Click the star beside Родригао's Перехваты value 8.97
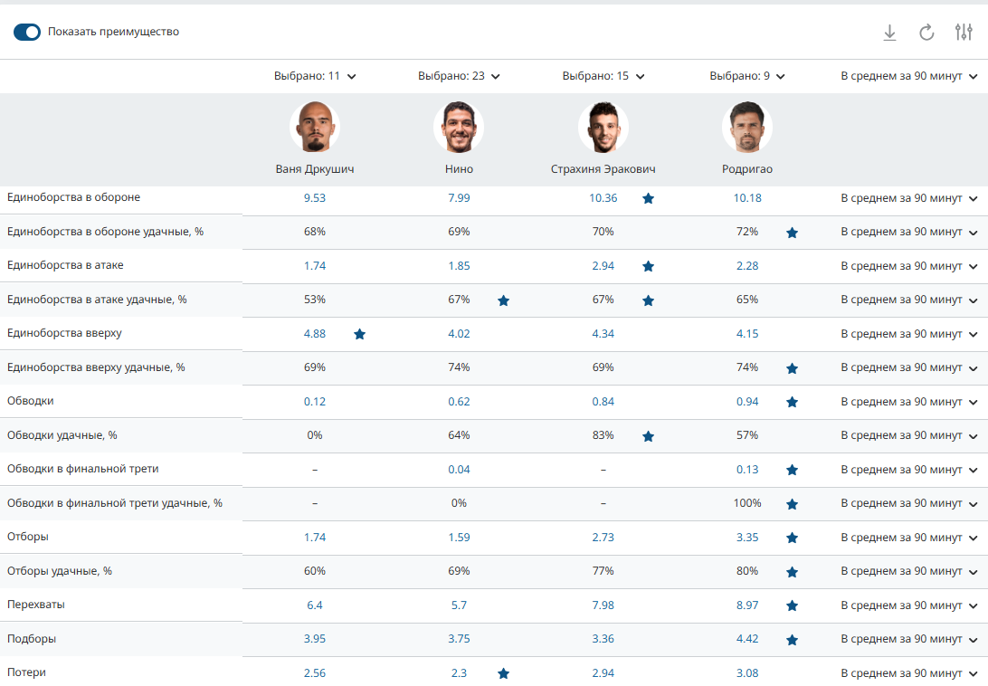 793,605
